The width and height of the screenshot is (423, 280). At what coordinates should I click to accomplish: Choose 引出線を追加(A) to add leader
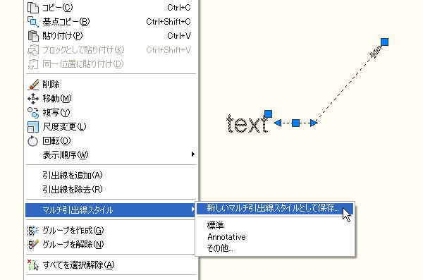coord(111,176)
